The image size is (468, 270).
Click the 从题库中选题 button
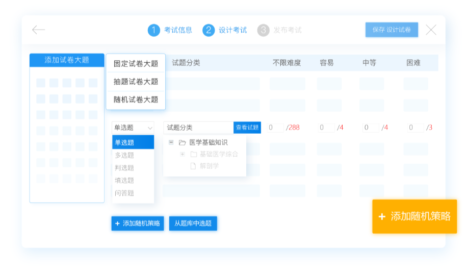tap(193, 224)
